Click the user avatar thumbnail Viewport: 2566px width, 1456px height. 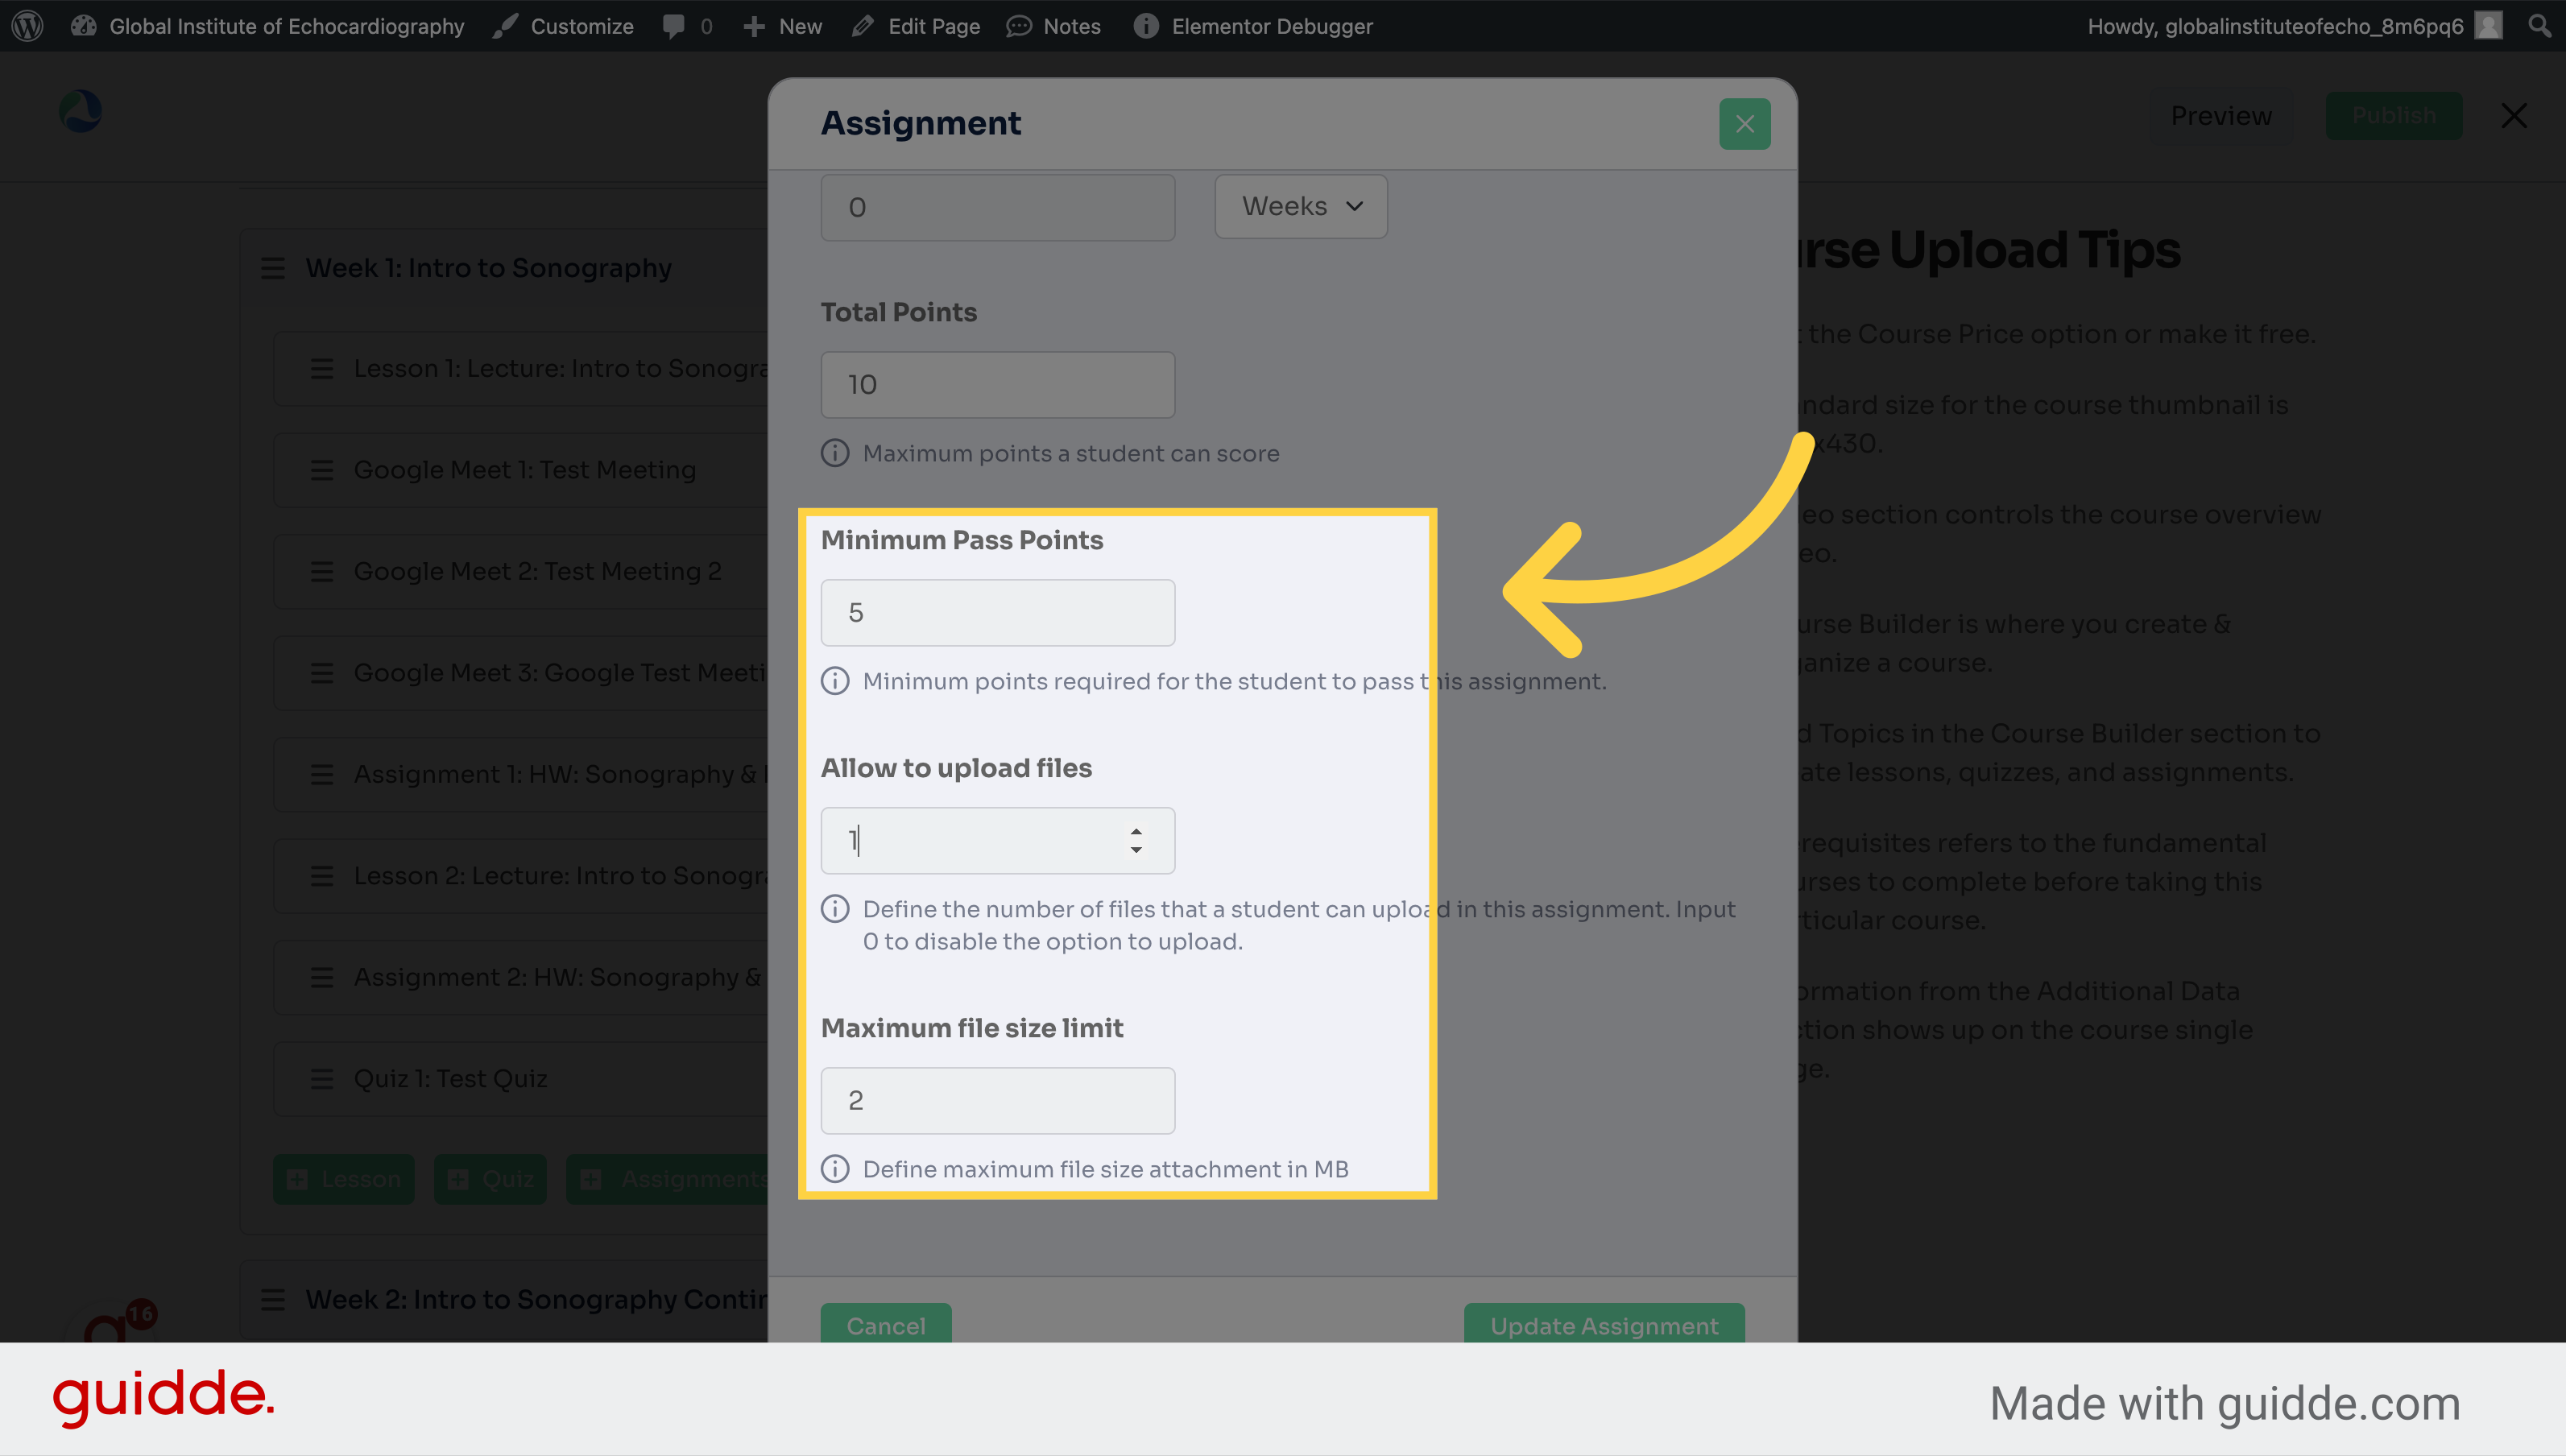pos(2489,26)
